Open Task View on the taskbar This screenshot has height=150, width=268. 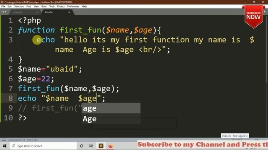tap(91, 146)
